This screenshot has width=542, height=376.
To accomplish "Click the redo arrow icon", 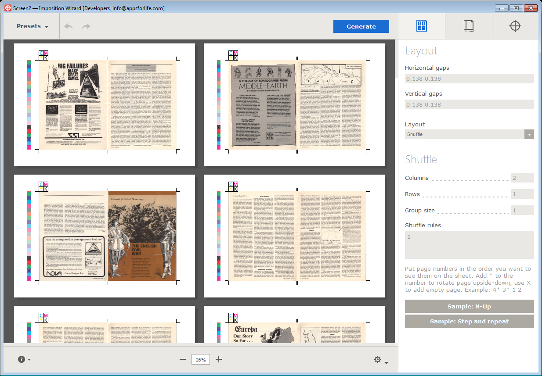I will click(x=86, y=26).
